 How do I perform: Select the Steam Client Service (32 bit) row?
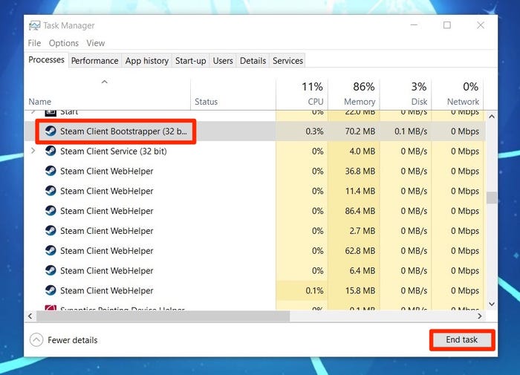click(x=256, y=151)
